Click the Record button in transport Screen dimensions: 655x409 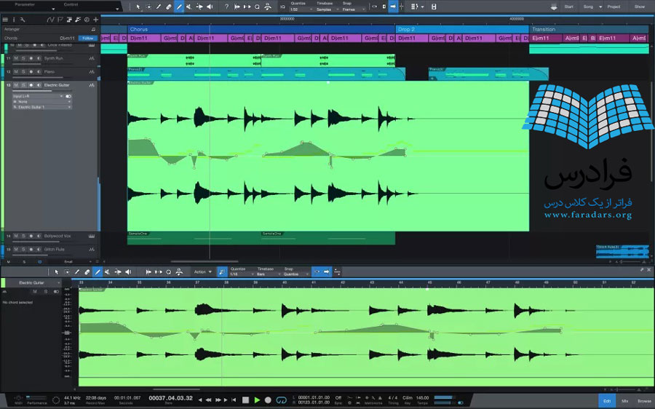coord(268,400)
